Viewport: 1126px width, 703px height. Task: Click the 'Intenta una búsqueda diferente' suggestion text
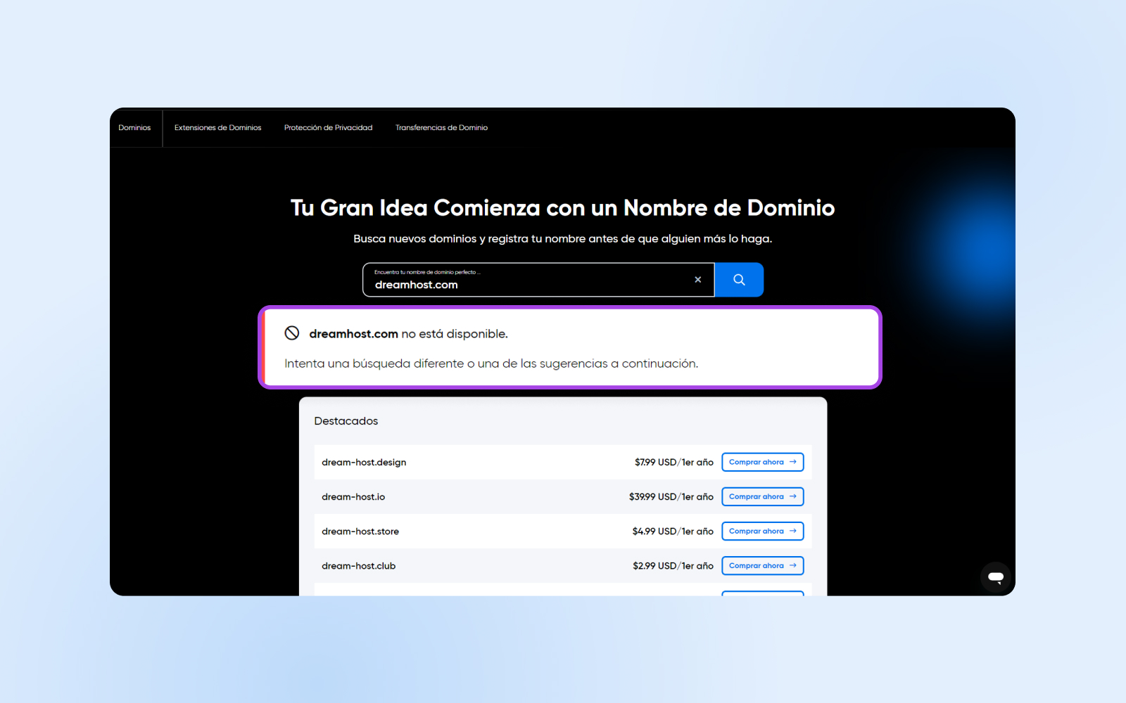491,363
